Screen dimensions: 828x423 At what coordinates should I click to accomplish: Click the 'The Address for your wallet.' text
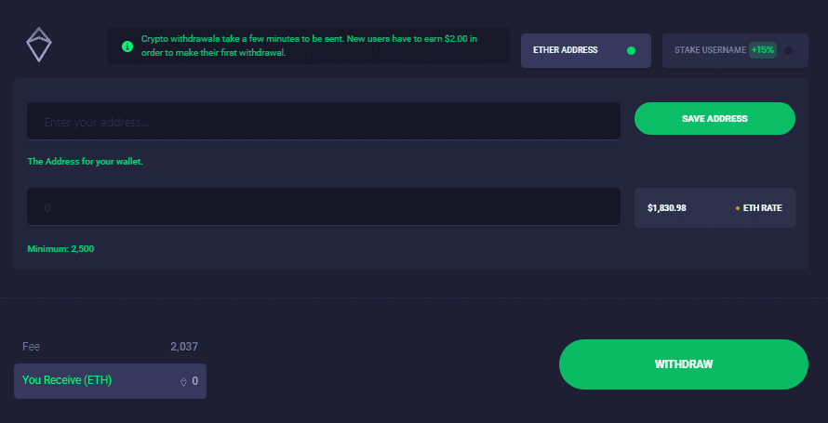(x=85, y=162)
